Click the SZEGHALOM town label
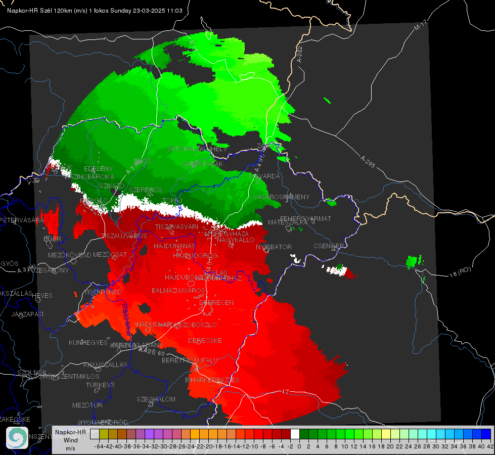495x455 pixels. point(156,399)
